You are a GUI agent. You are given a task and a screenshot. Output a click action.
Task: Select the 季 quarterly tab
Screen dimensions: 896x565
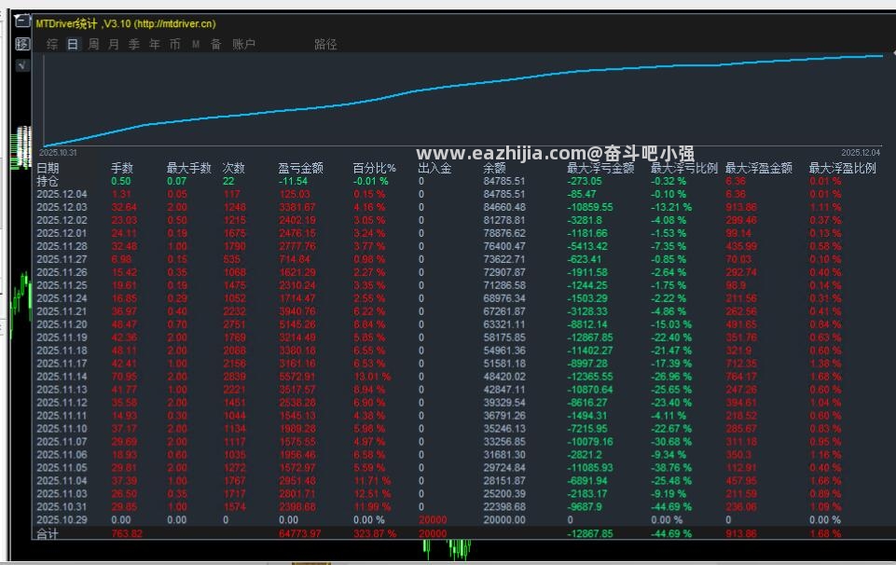(x=134, y=45)
